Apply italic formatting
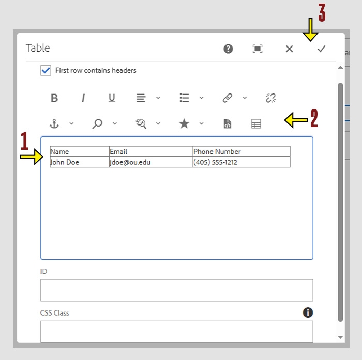Screen dimensions: 362x360 tap(83, 98)
